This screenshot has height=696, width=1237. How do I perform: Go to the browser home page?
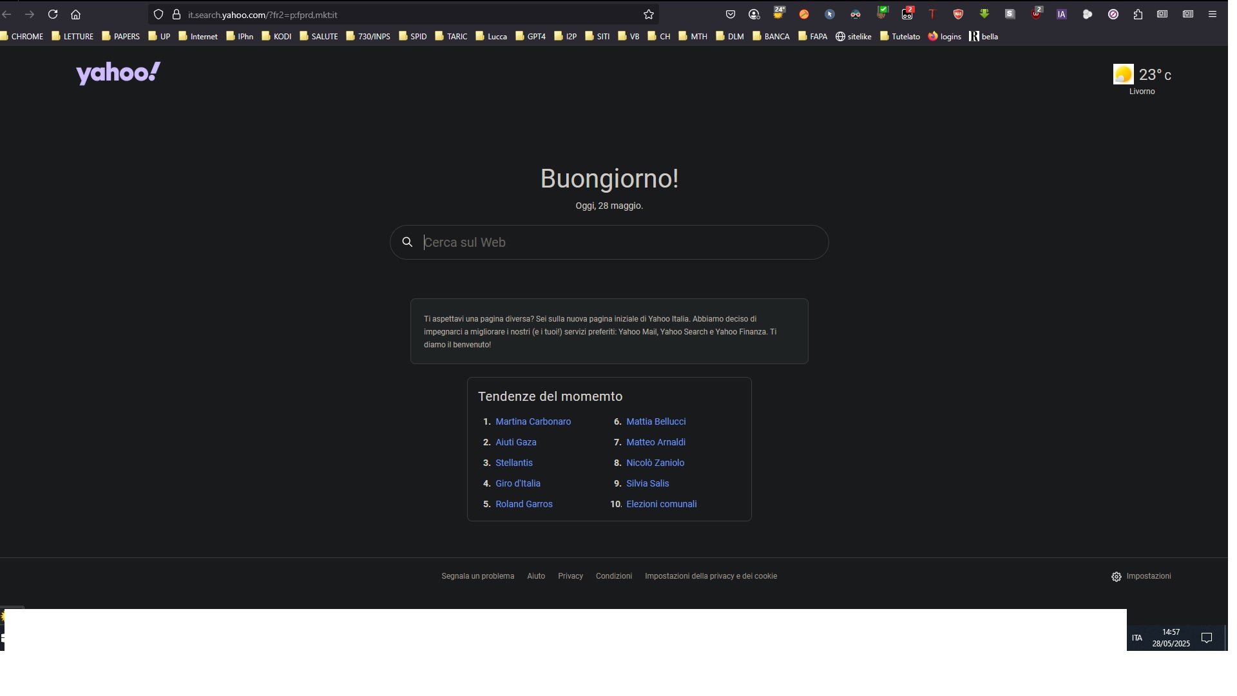tap(76, 14)
